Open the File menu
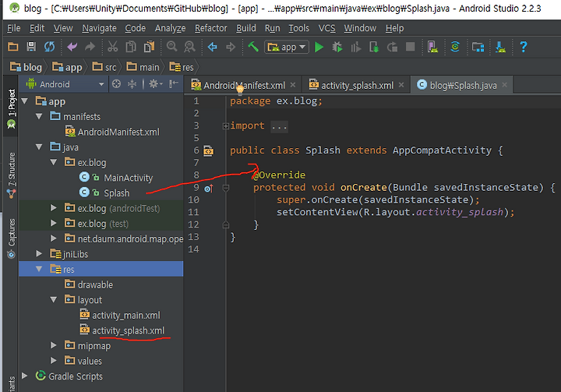 [x=13, y=28]
